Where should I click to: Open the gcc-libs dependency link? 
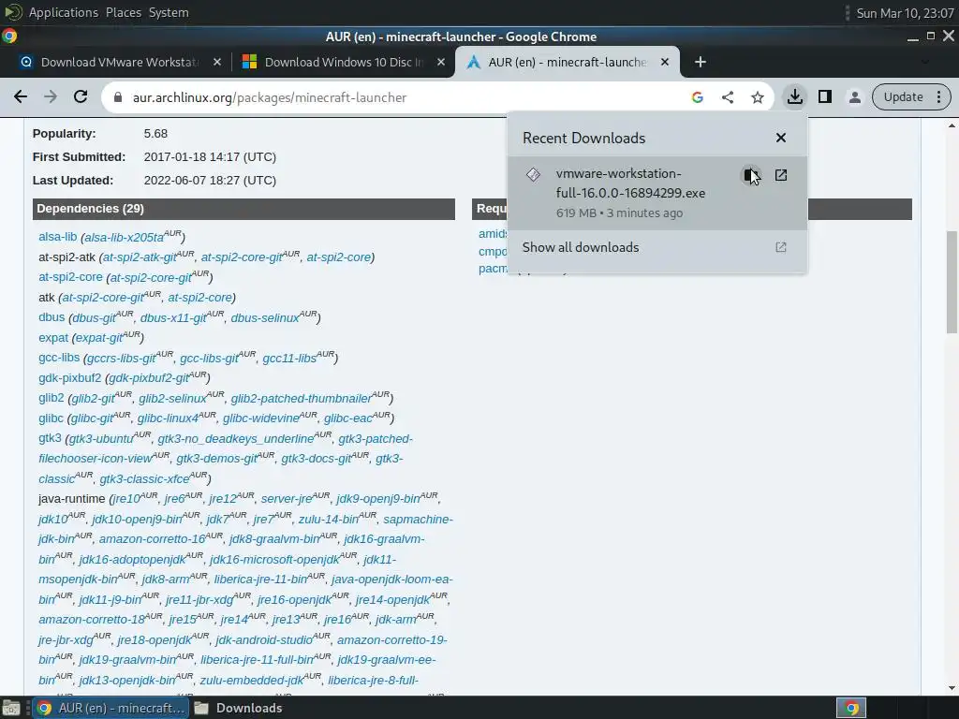[x=59, y=358]
